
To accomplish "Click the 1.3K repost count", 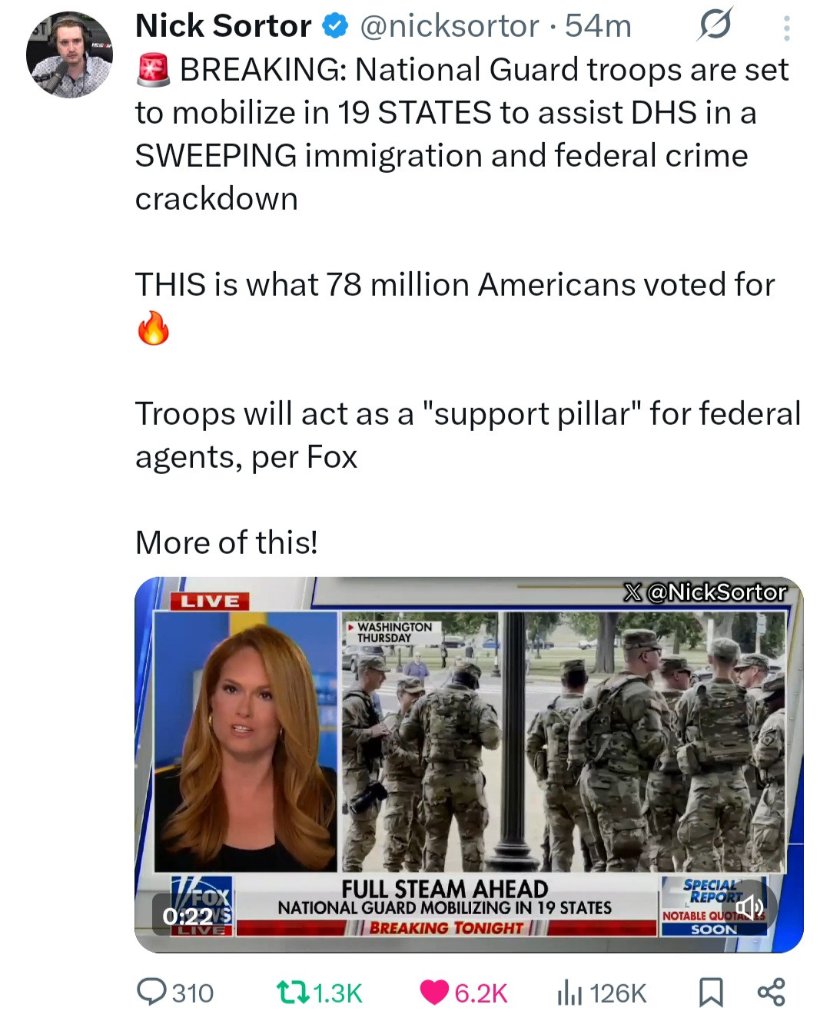I will coord(337,993).
